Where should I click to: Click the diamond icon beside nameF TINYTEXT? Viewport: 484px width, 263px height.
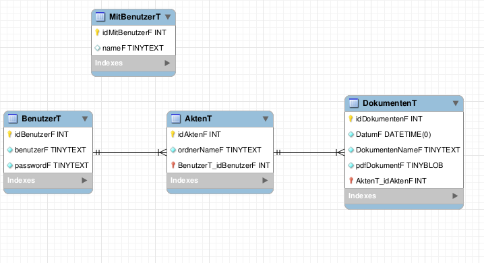98,48
